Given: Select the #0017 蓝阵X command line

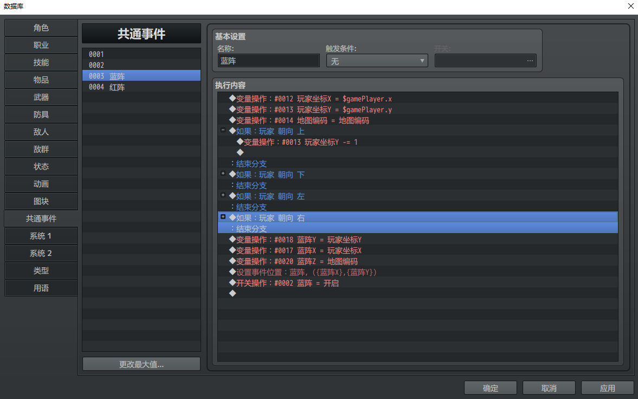Looking at the screenshot, I should [418, 250].
